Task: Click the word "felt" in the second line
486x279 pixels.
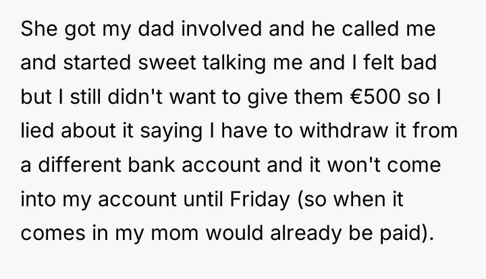Action: coord(378,63)
